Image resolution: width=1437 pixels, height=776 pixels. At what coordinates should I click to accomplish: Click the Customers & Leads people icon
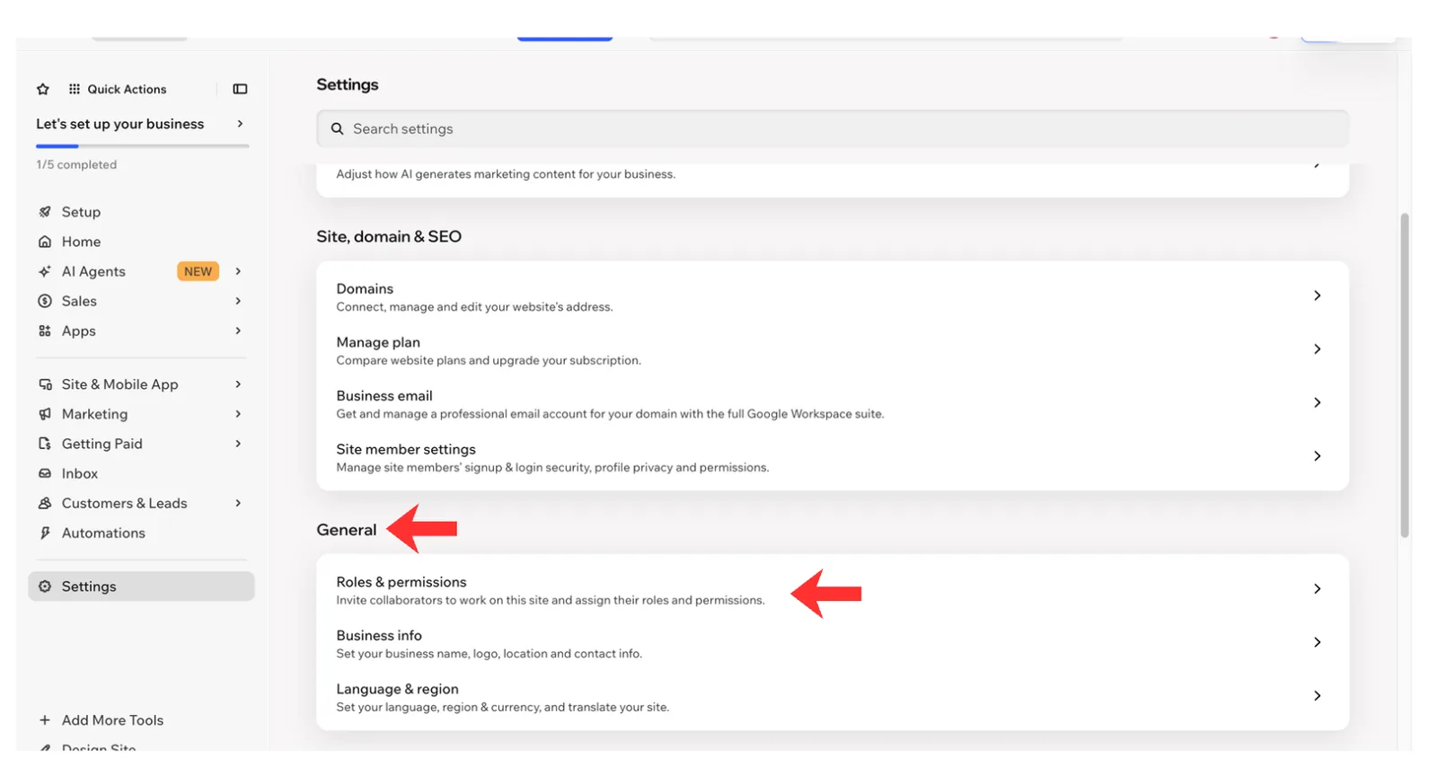click(45, 503)
